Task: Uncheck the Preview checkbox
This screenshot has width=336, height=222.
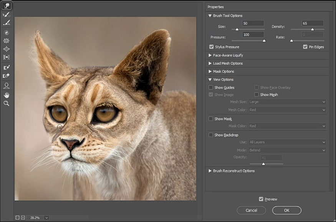Action: click(261, 199)
